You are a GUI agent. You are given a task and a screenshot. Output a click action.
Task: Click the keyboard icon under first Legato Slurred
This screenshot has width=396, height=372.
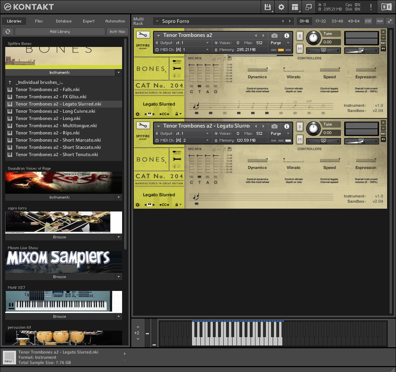tap(149, 114)
